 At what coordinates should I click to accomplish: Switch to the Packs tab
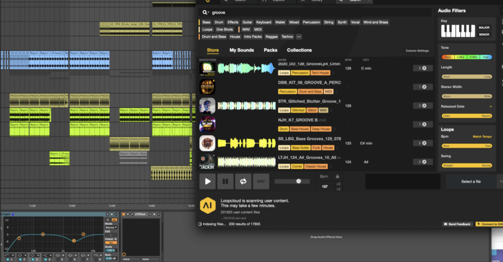pos(270,50)
